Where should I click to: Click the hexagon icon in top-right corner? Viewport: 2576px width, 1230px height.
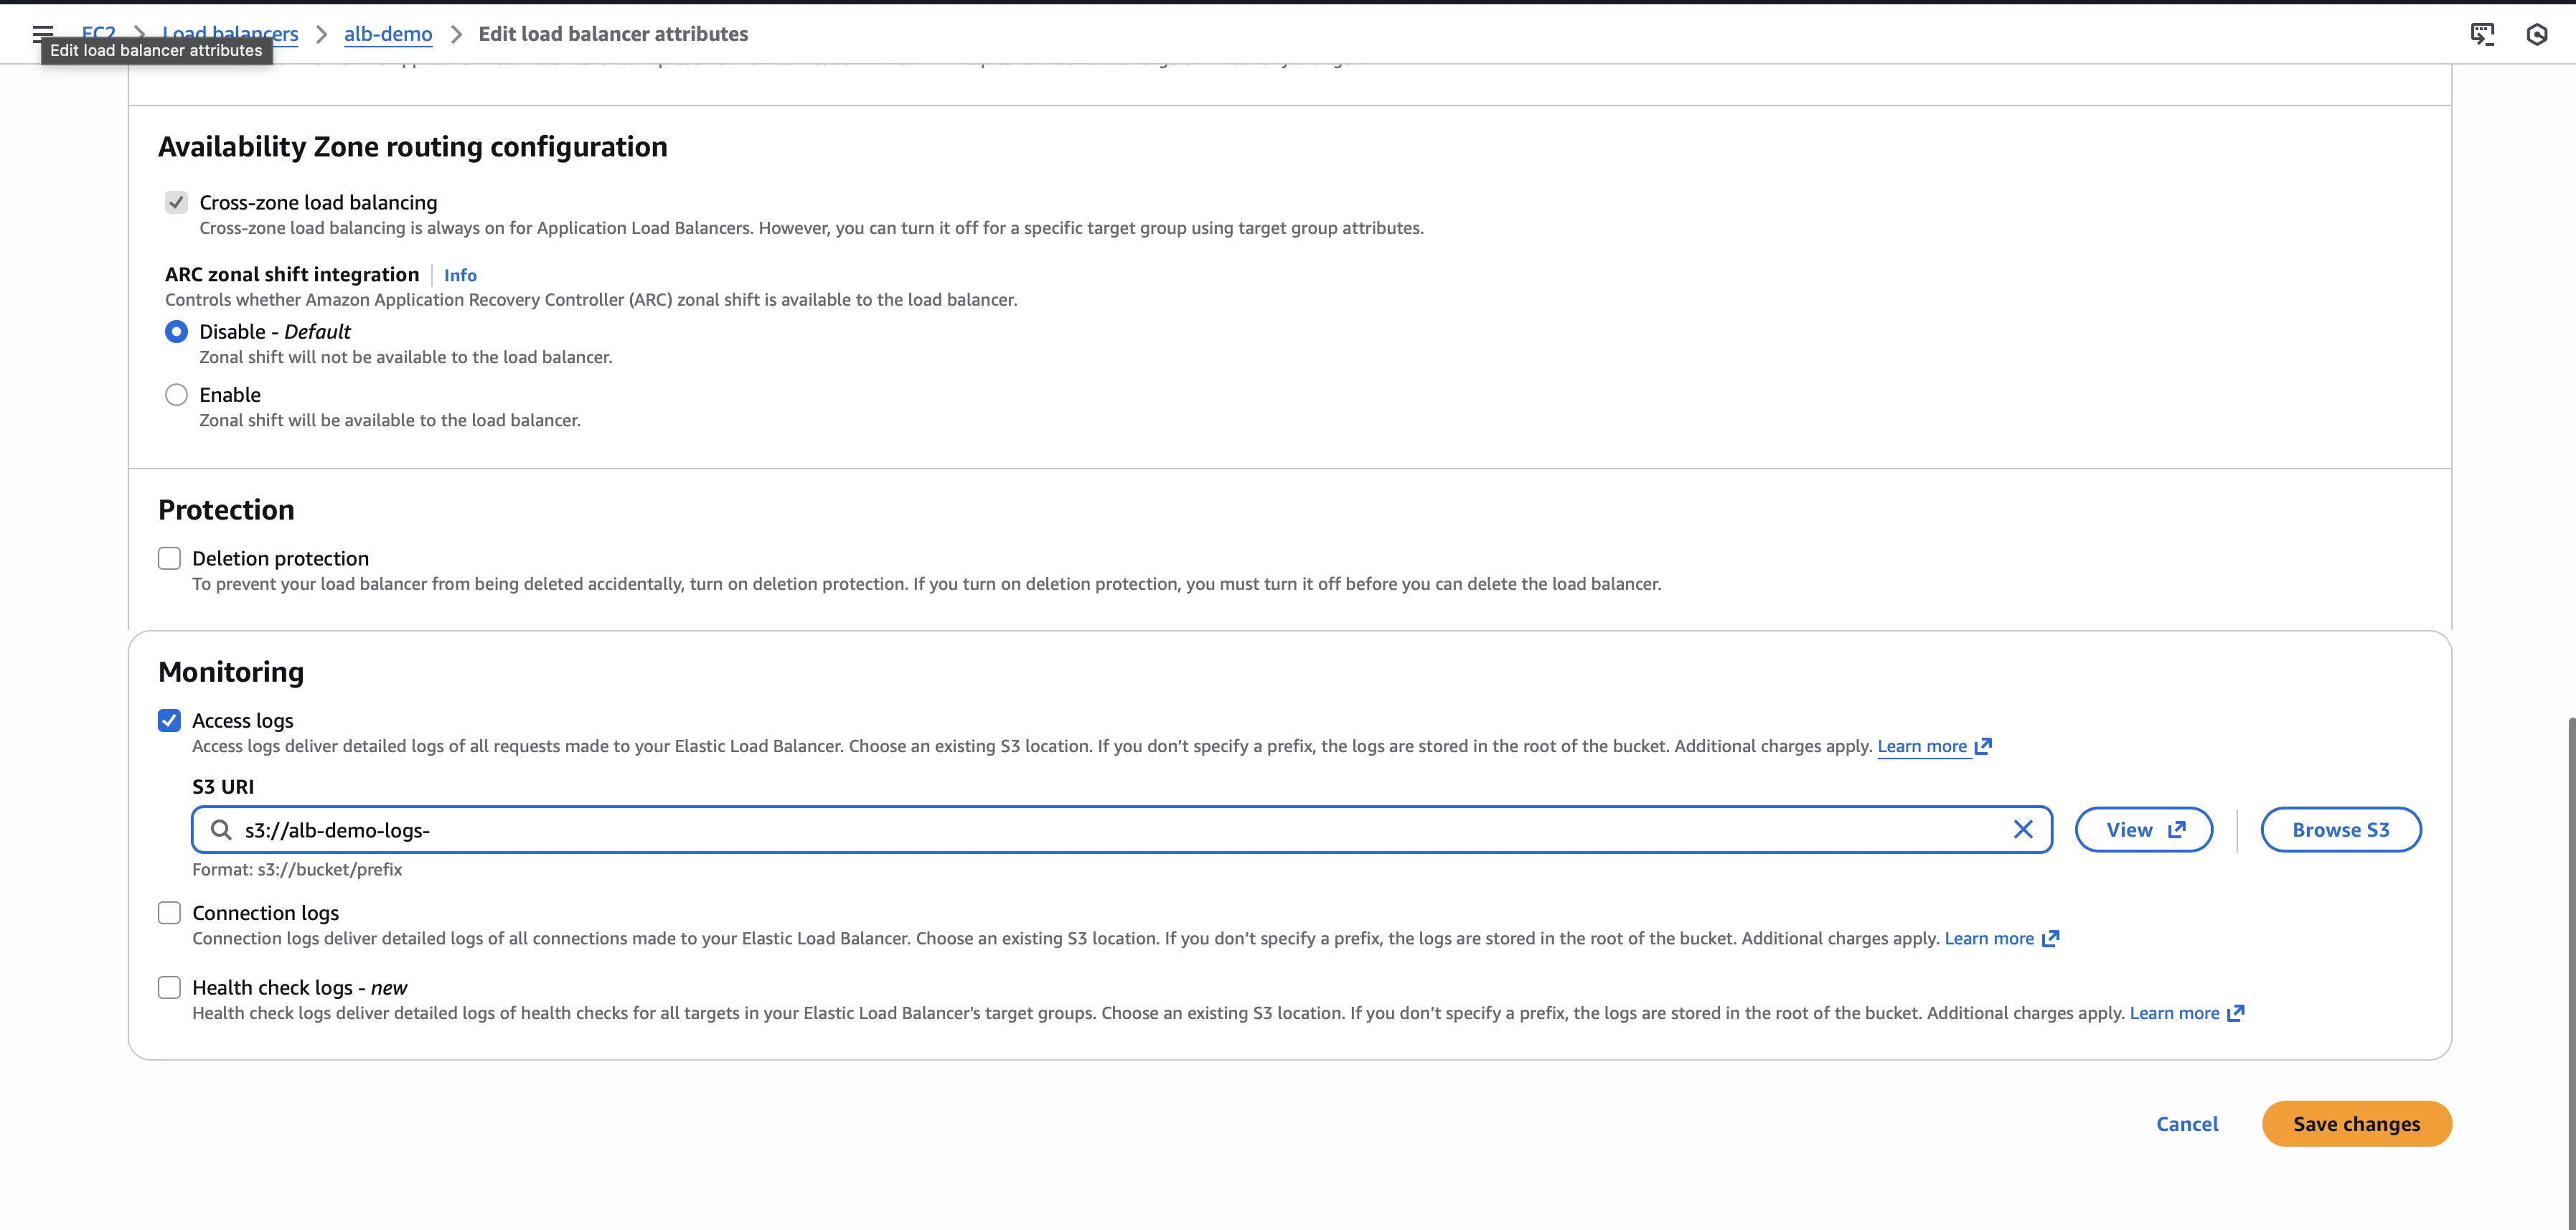pyautogui.click(x=2536, y=35)
